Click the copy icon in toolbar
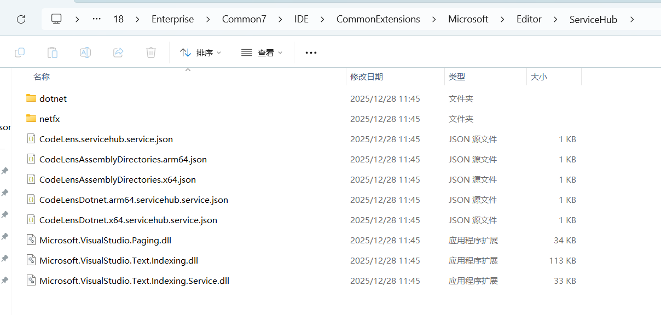This screenshot has height=315, width=661. point(20,52)
